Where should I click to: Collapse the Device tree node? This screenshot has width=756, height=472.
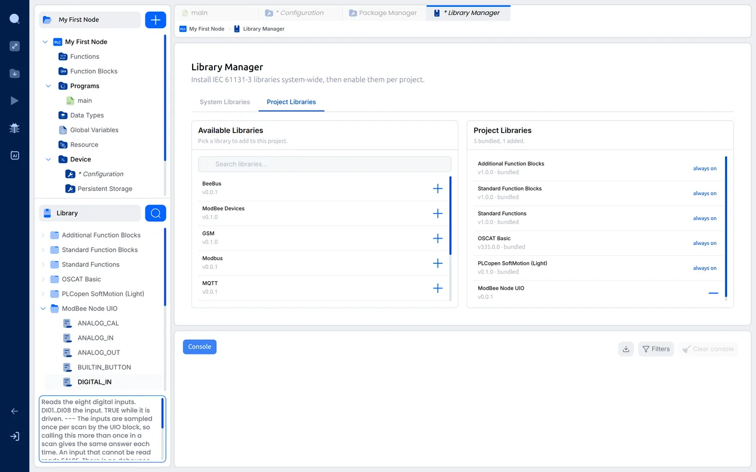tap(48, 159)
